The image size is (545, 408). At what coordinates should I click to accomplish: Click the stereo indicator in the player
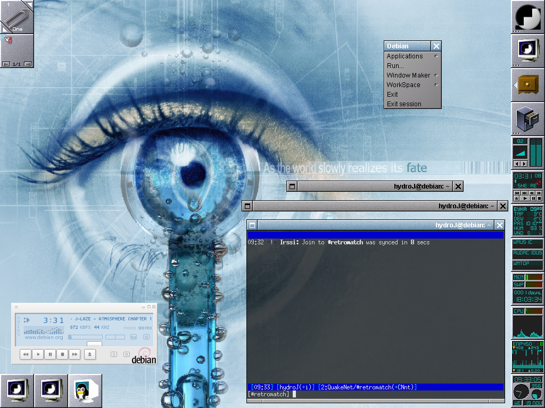[145, 328]
